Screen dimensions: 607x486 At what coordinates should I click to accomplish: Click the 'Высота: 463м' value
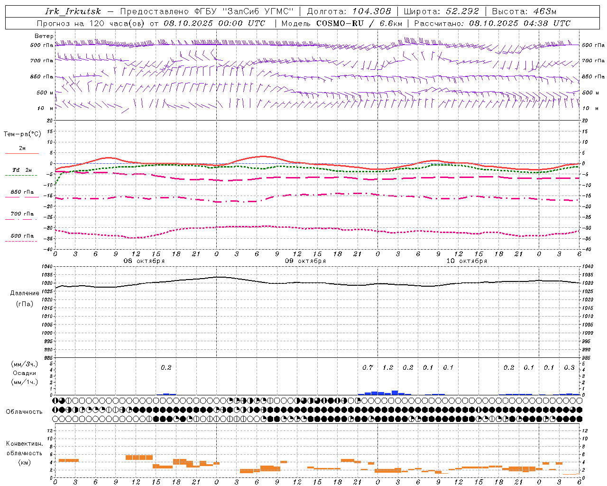(524, 11)
